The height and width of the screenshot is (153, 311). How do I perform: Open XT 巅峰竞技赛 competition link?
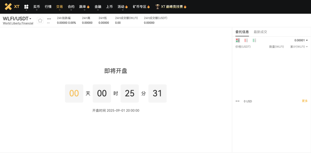coord(172,6)
